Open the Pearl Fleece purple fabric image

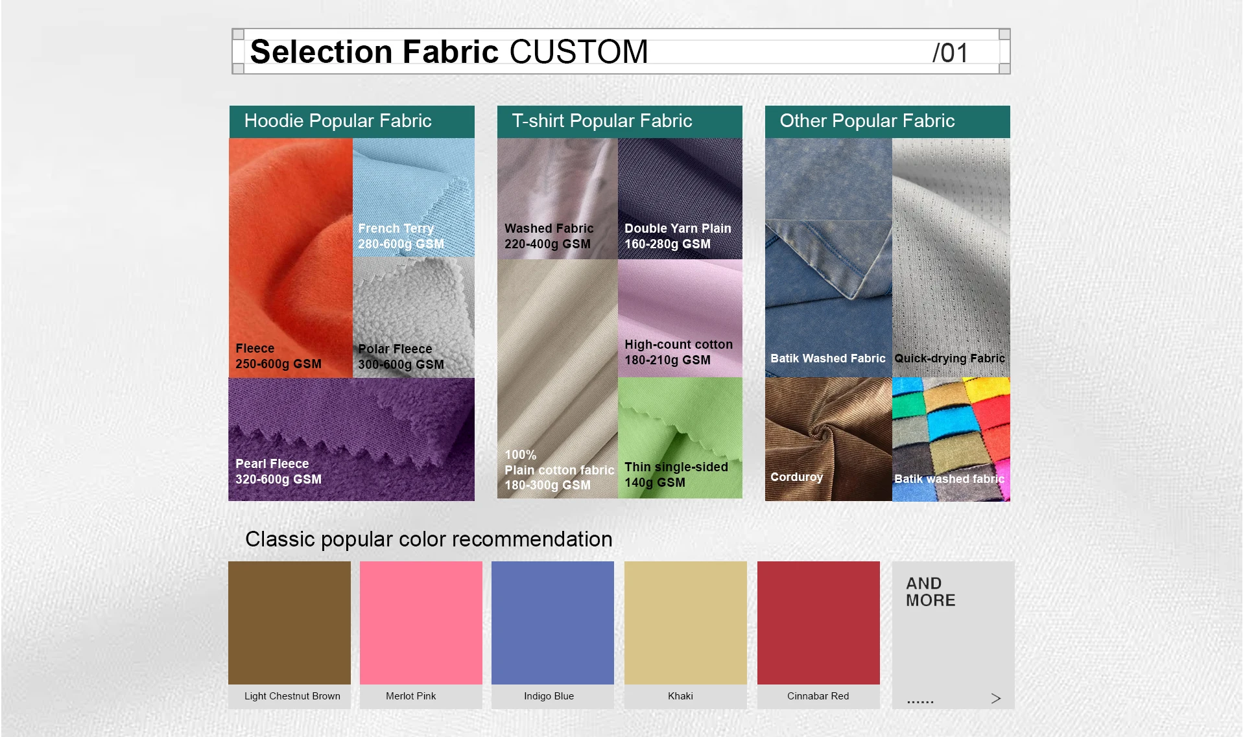351,439
